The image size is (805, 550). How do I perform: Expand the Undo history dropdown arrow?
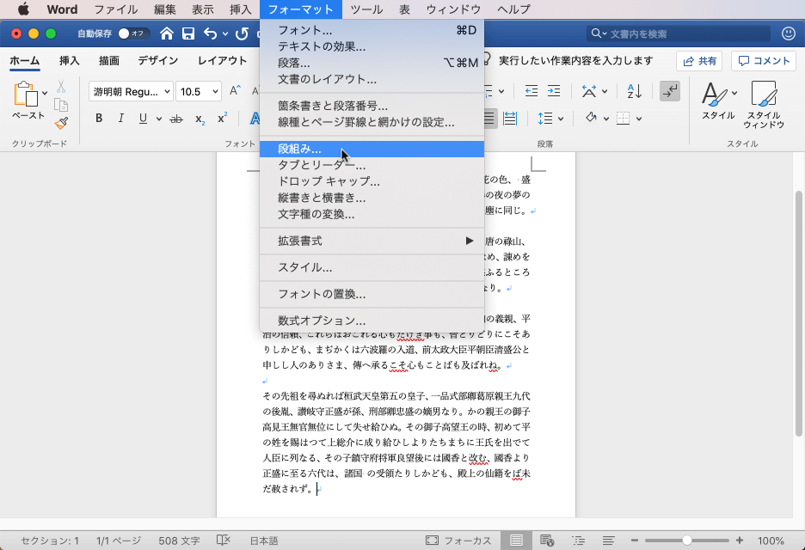click(225, 34)
